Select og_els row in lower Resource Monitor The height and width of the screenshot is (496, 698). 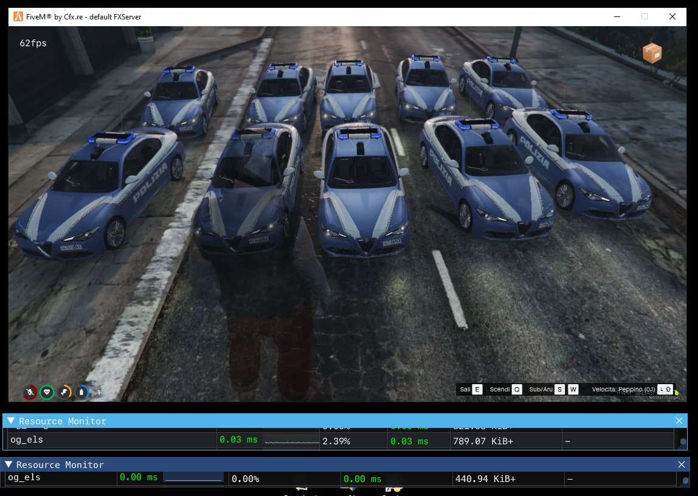[340, 478]
